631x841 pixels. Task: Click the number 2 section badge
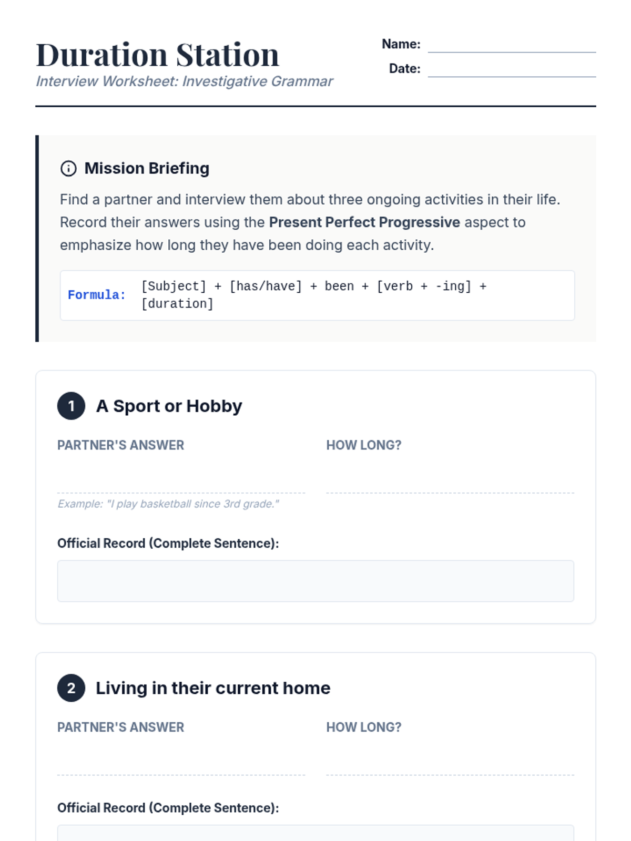coord(71,688)
